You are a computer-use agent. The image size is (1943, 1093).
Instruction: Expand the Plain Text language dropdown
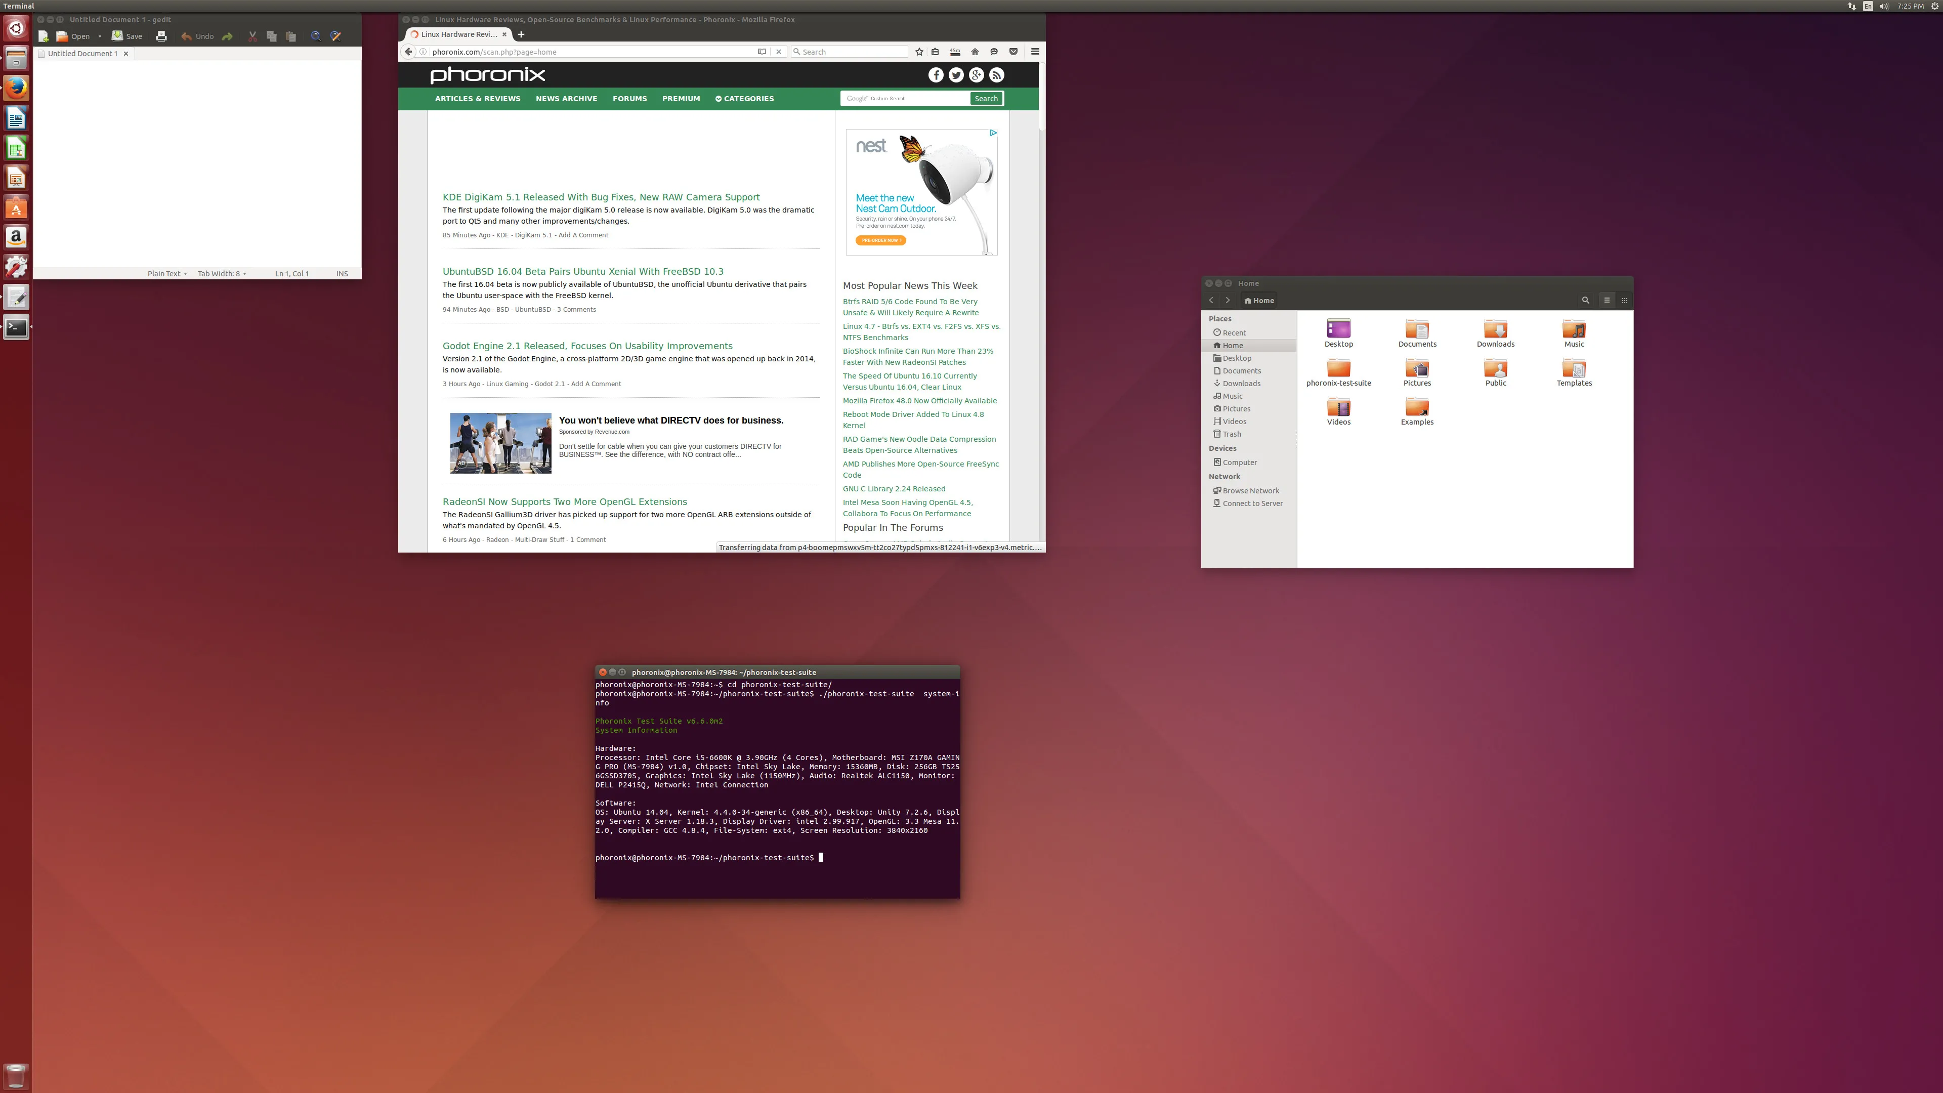pos(166,274)
